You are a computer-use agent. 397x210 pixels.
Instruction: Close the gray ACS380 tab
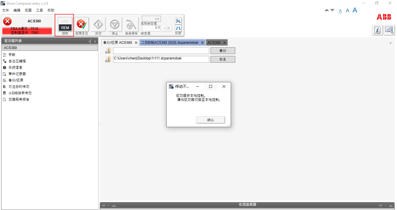(x=224, y=43)
